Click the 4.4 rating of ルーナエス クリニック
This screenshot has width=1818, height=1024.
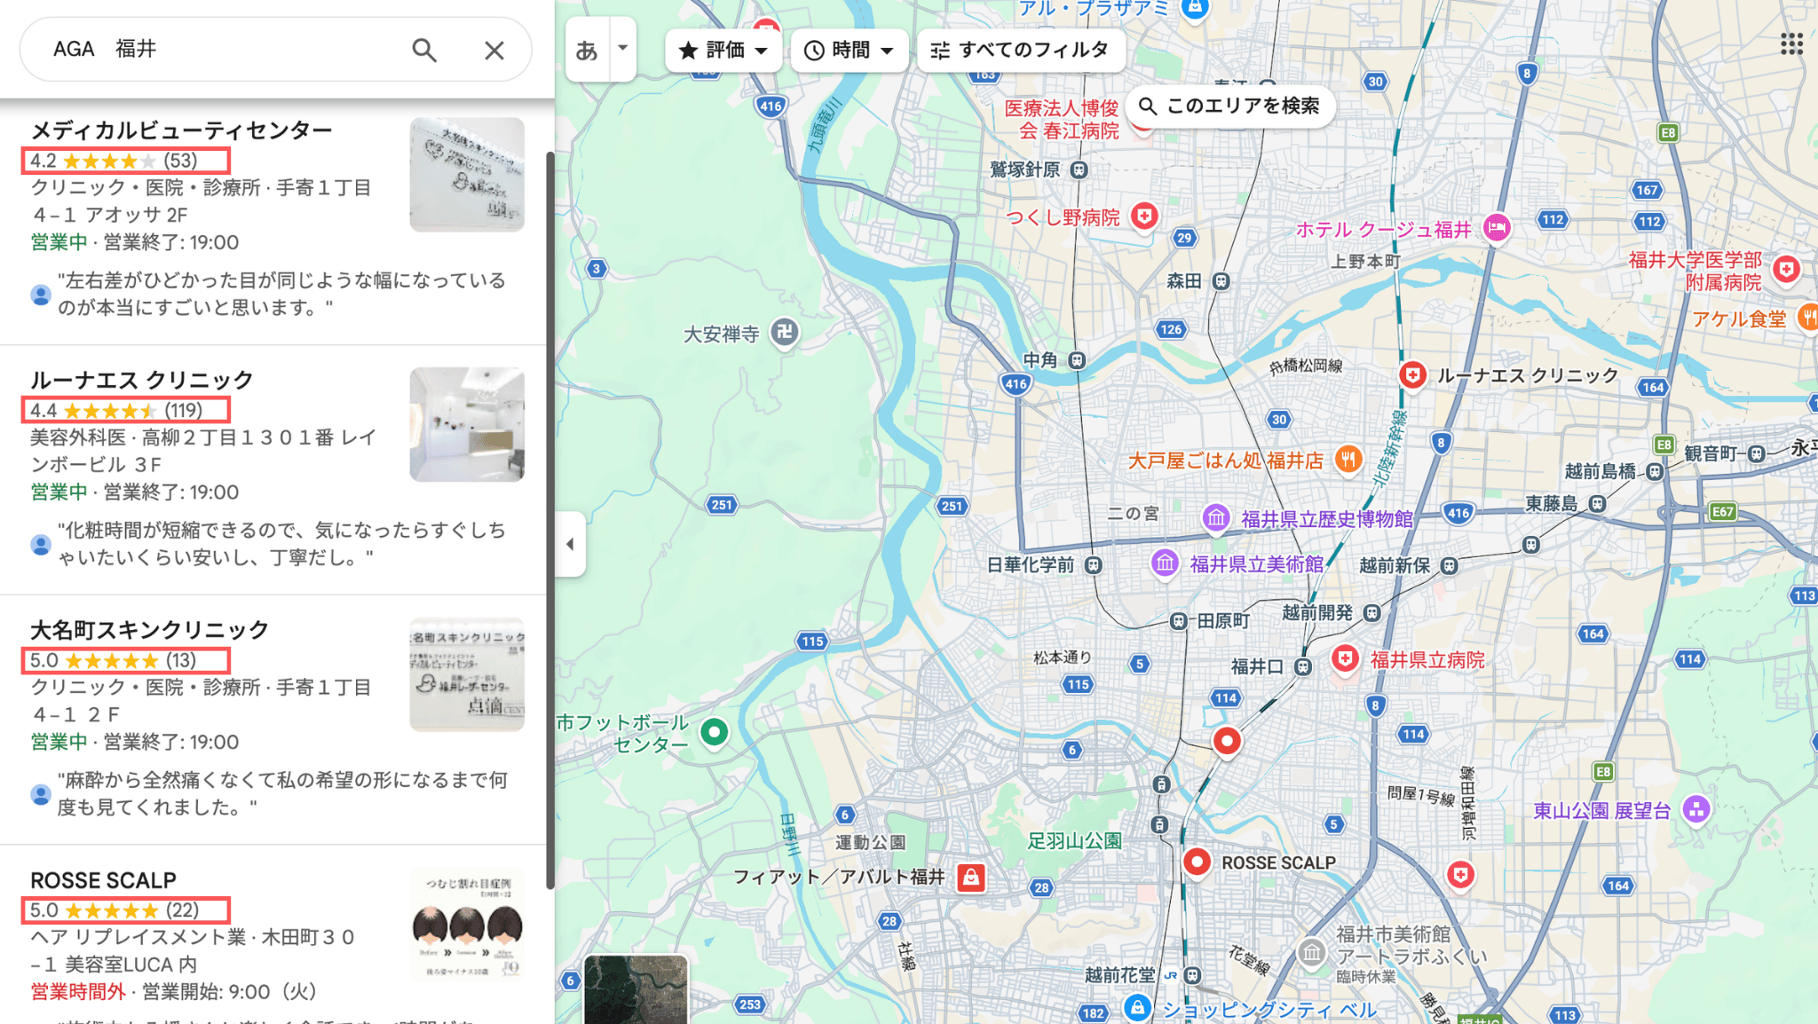point(43,411)
